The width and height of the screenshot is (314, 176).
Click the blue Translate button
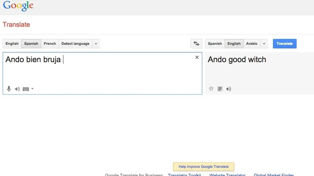point(284,44)
